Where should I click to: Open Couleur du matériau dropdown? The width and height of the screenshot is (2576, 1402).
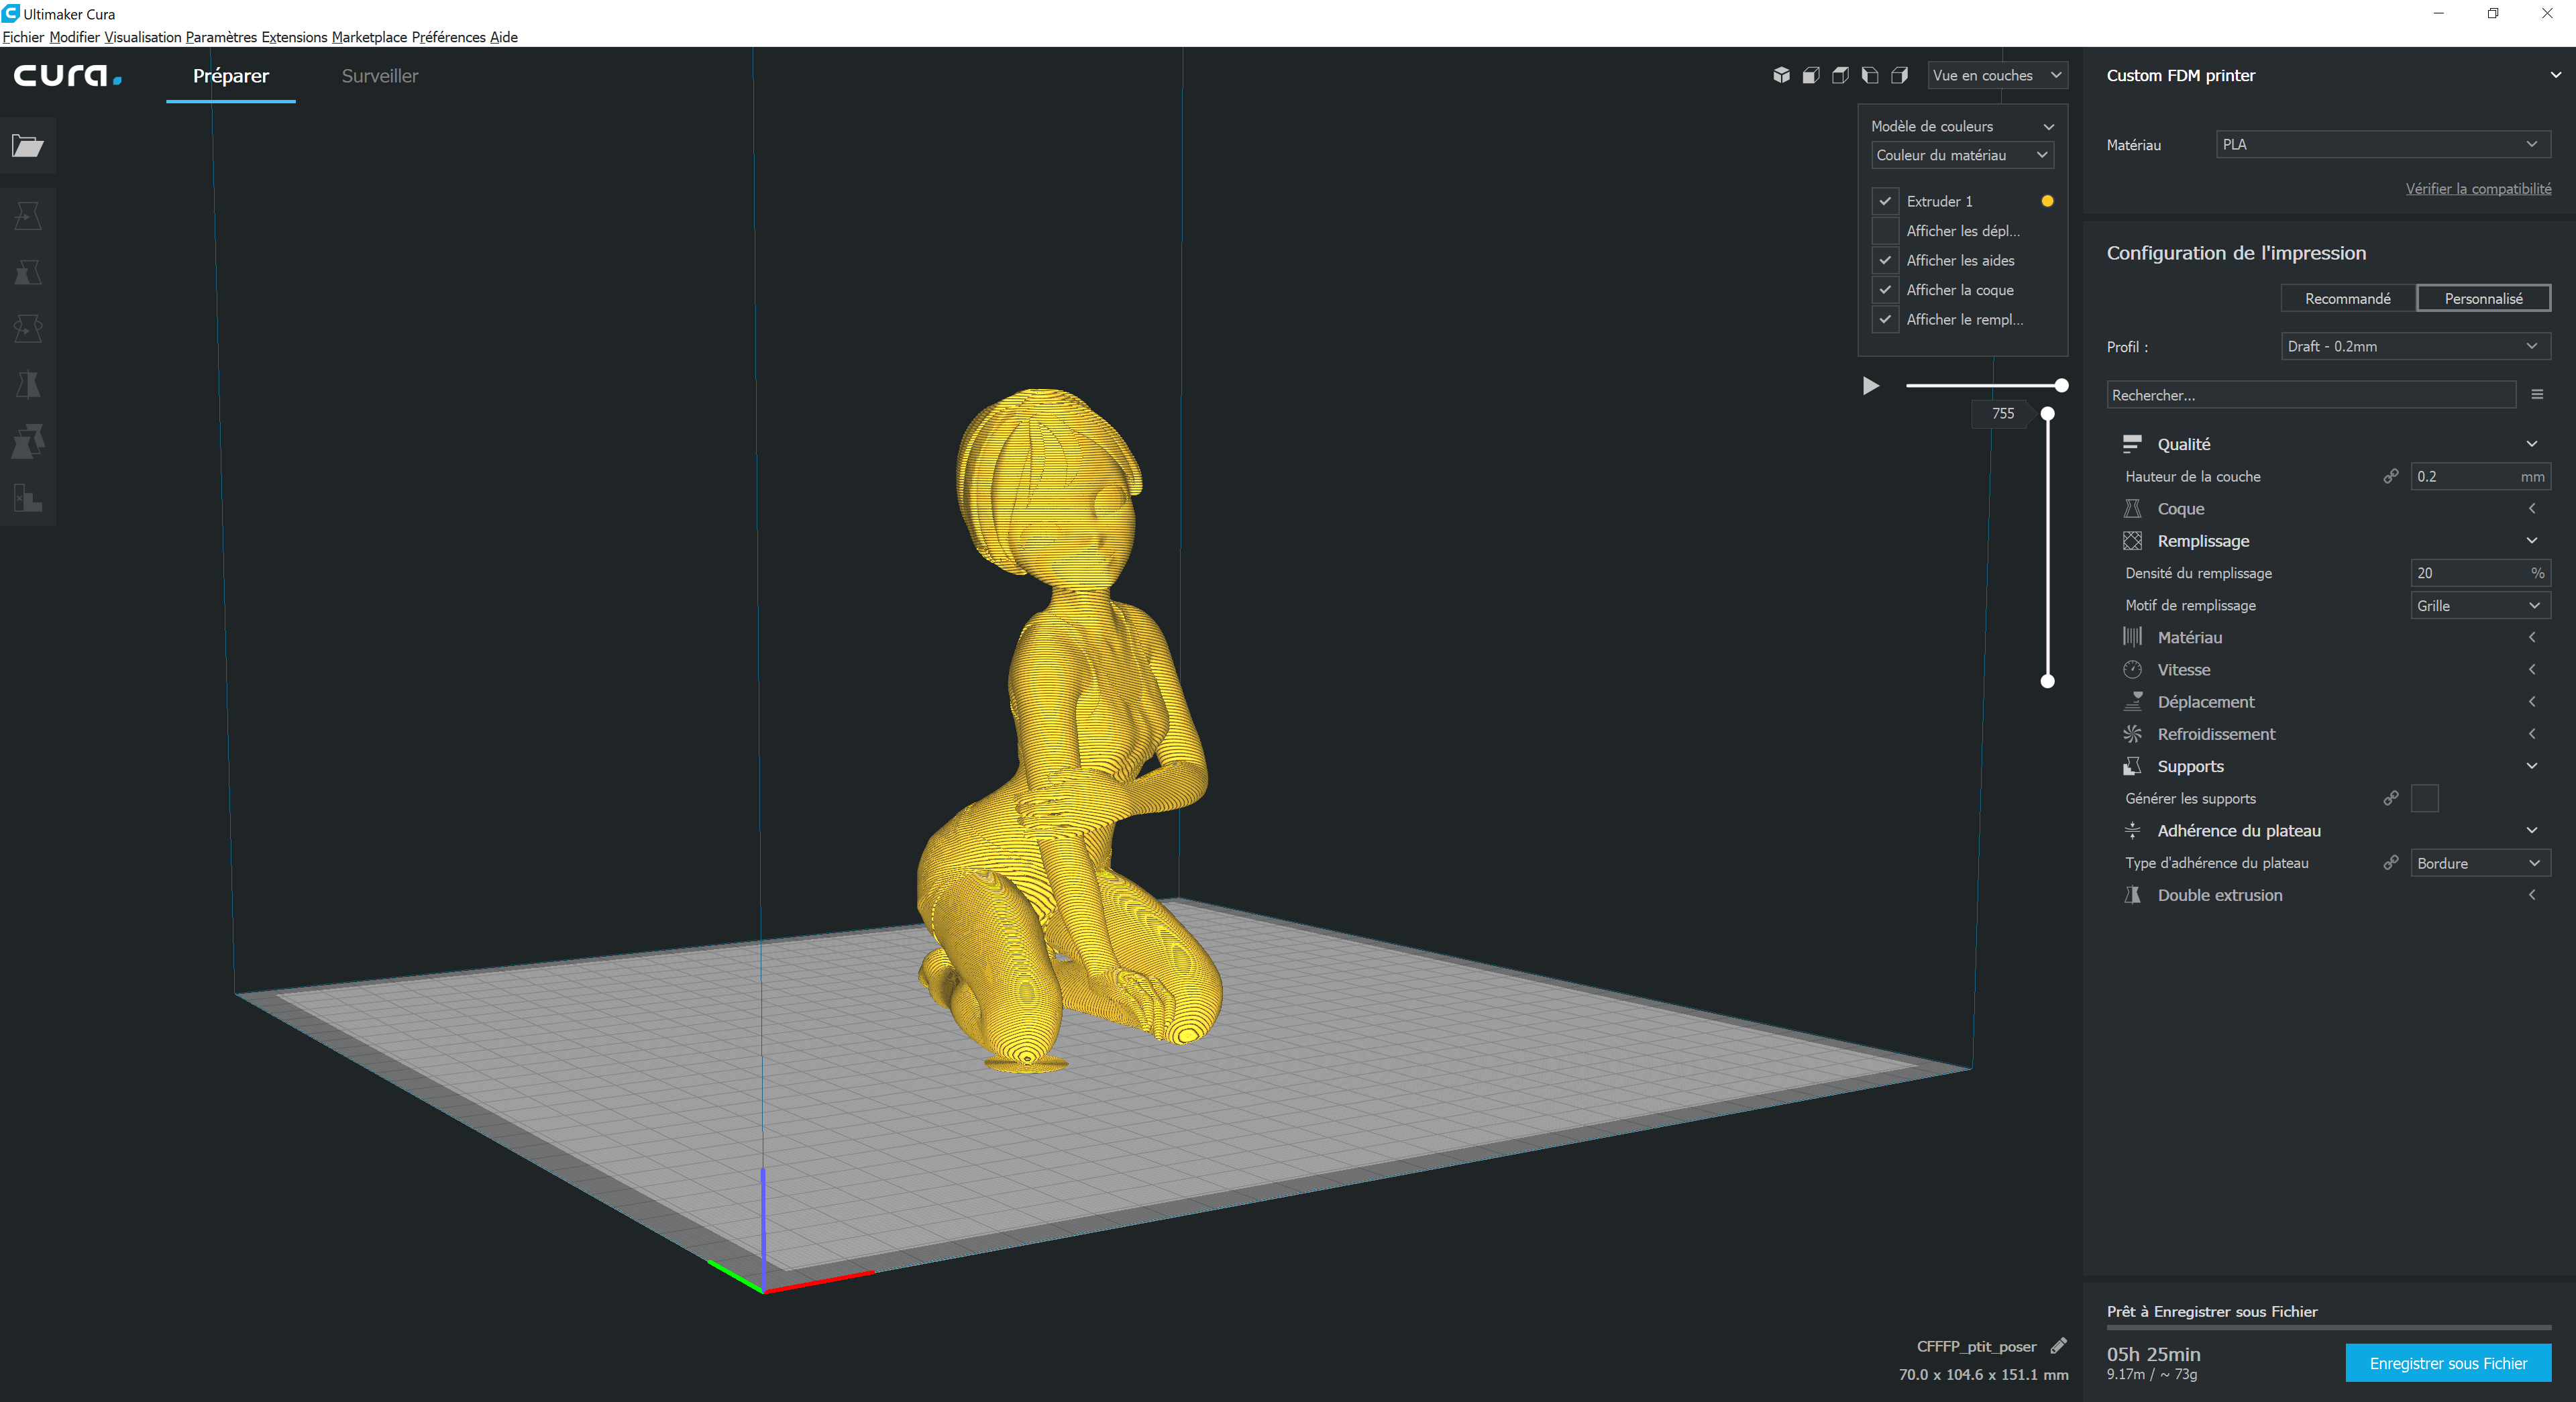[x=1962, y=155]
